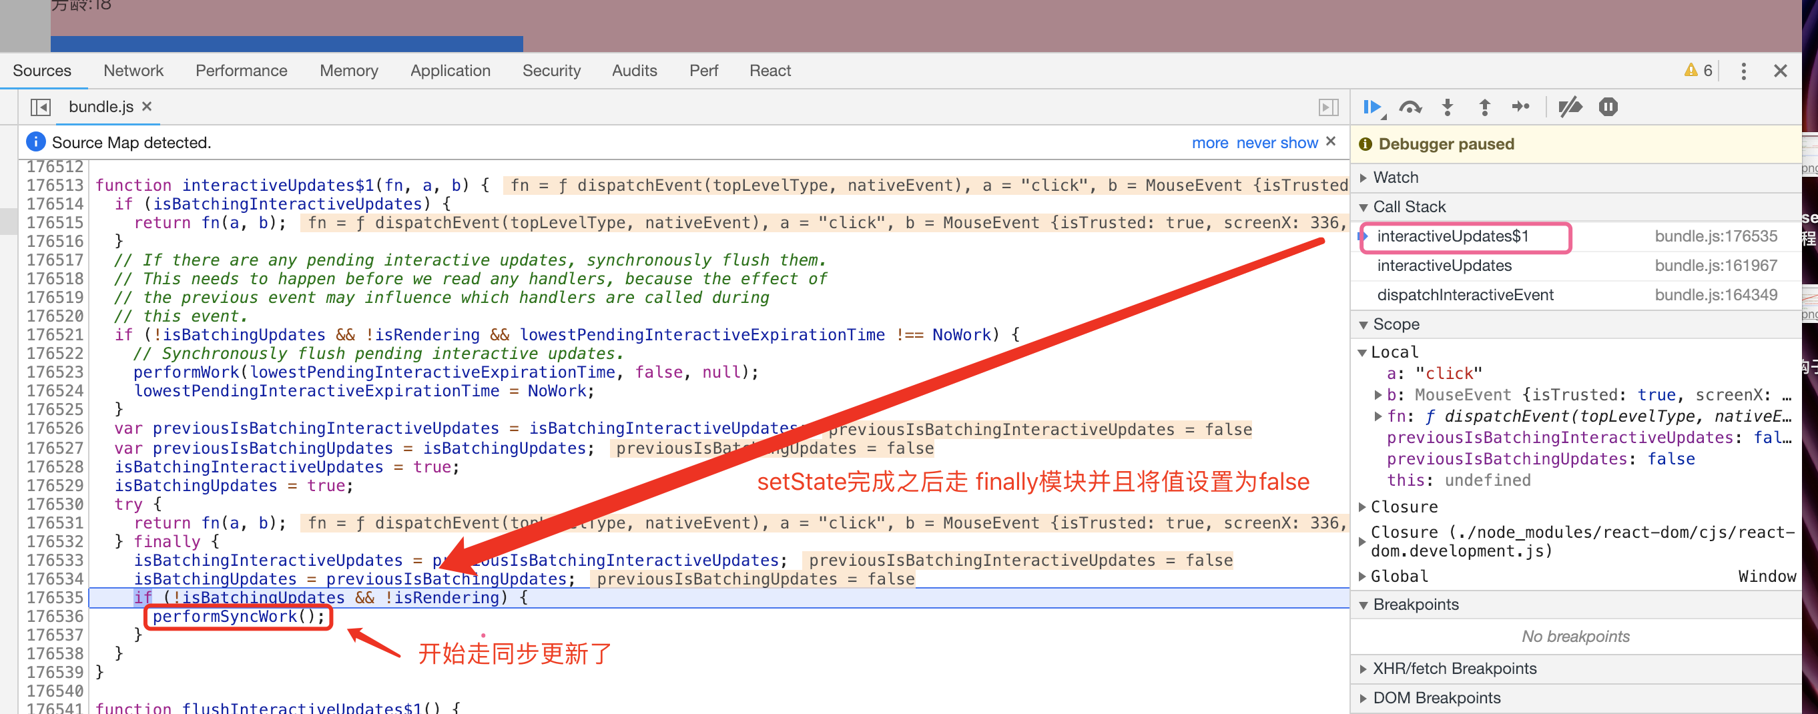Open the Audits tab

click(x=635, y=71)
